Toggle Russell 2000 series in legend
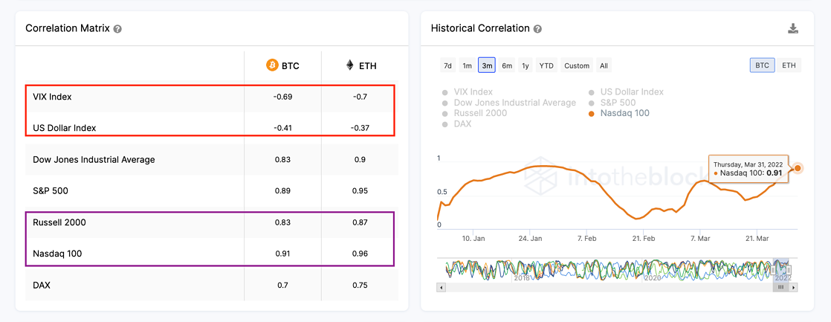 click(474, 113)
